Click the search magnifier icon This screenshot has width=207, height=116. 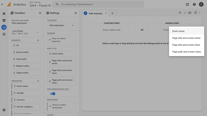pos(57,4)
